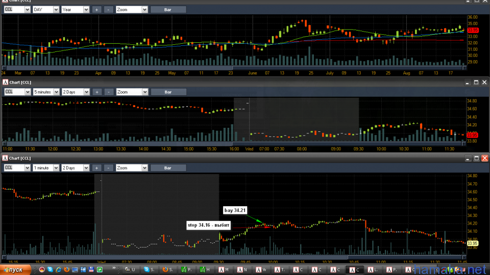Click right scroll arrow of 5 minutes chart

(464, 144)
